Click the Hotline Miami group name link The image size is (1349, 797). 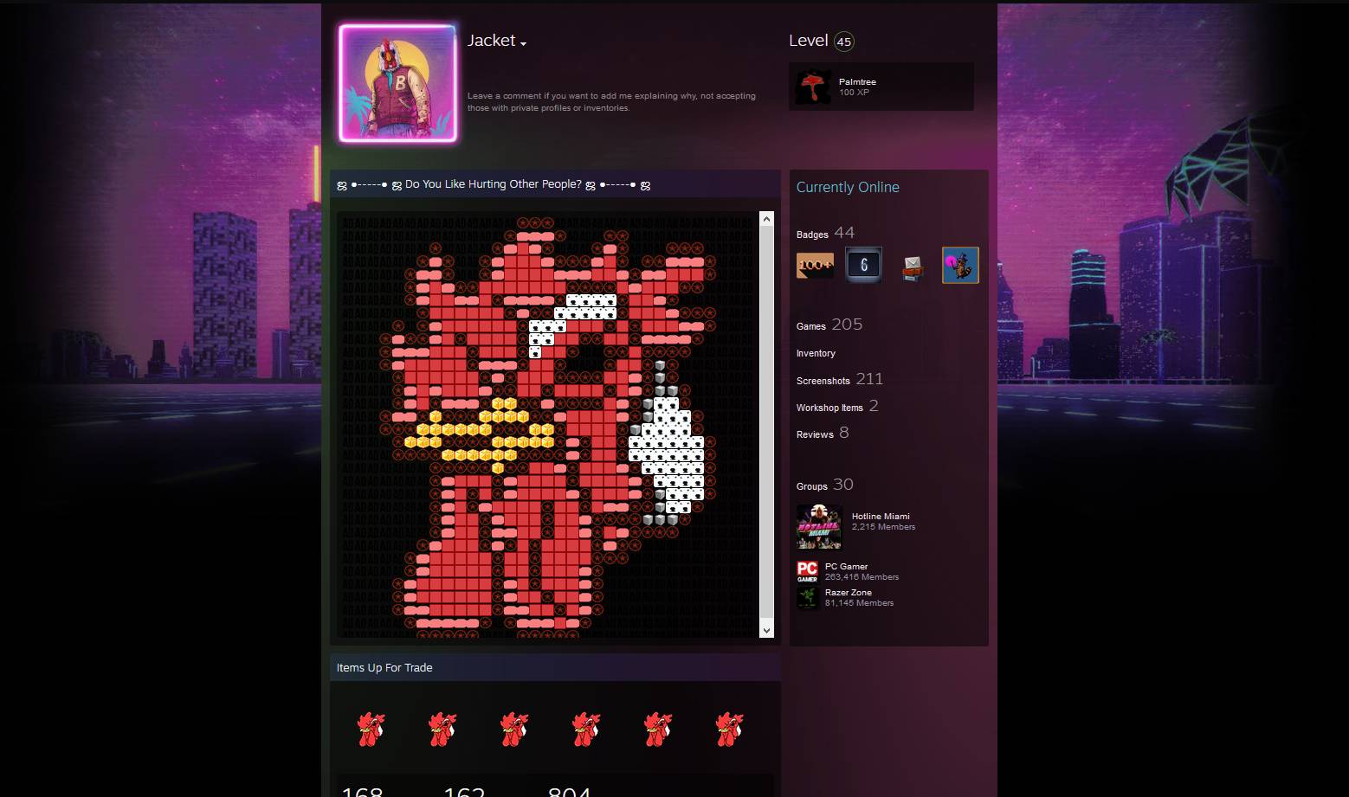[881, 516]
